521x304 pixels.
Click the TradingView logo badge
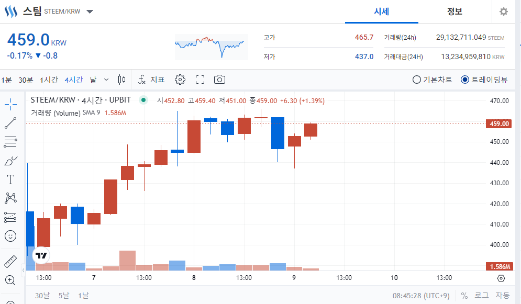pos(41,255)
